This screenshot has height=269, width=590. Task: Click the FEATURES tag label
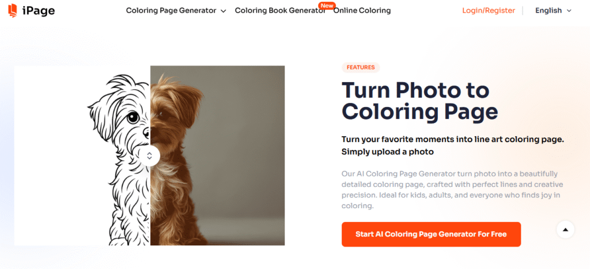pyautogui.click(x=361, y=67)
